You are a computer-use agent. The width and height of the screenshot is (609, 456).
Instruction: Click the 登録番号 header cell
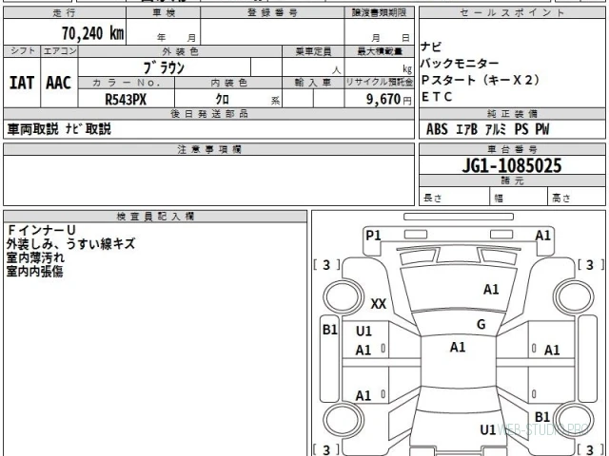pyautogui.click(x=272, y=12)
